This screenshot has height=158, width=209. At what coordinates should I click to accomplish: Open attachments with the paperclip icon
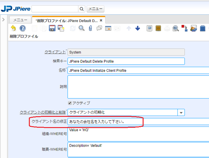pyautogui.click(x=90, y=28)
